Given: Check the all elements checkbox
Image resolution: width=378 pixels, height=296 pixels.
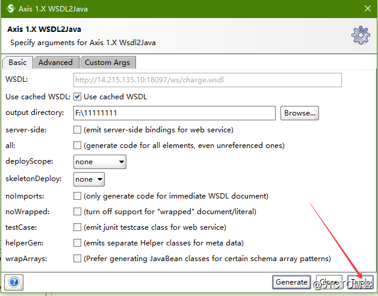Looking at the screenshot, I should pyautogui.click(x=77, y=146).
